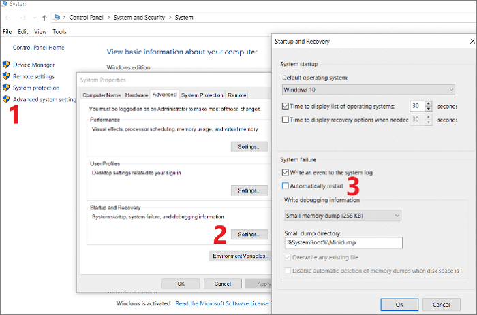The width and height of the screenshot is (477, 315).
Task: Go to Control Panel breadcrumb
Action: 86,18
